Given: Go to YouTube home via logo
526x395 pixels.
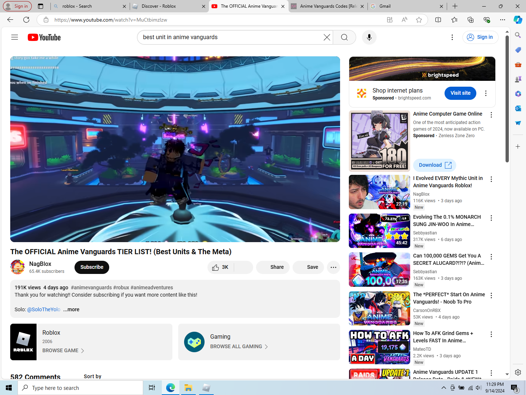Looking at the screenshot, I should (44, 37).
